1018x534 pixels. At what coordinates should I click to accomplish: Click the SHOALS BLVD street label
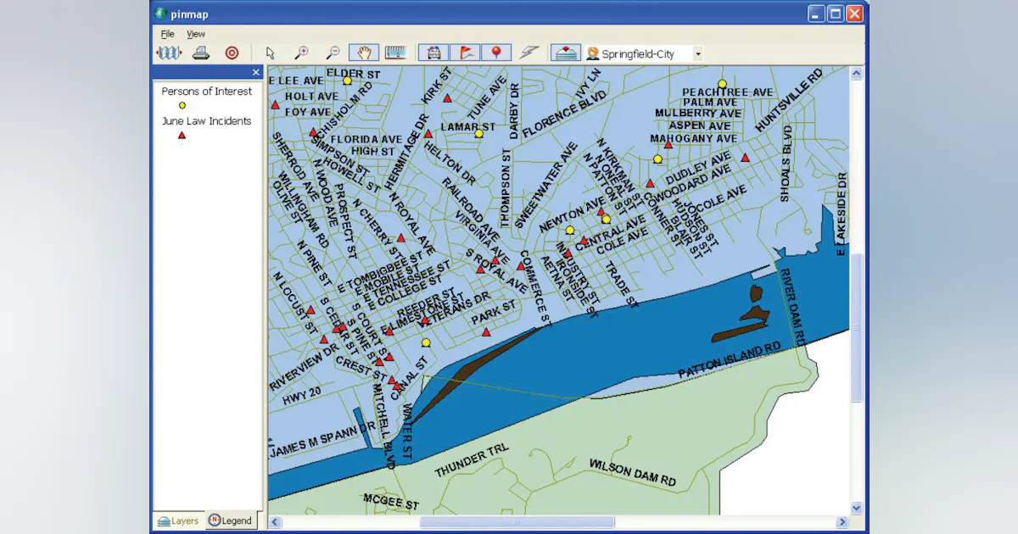[786, 164]
